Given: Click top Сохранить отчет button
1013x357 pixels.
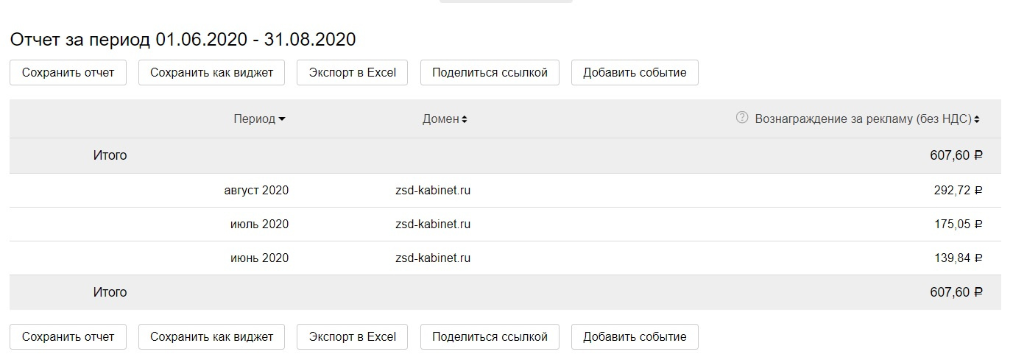Looking at the screenshot, I should point(68,72).
